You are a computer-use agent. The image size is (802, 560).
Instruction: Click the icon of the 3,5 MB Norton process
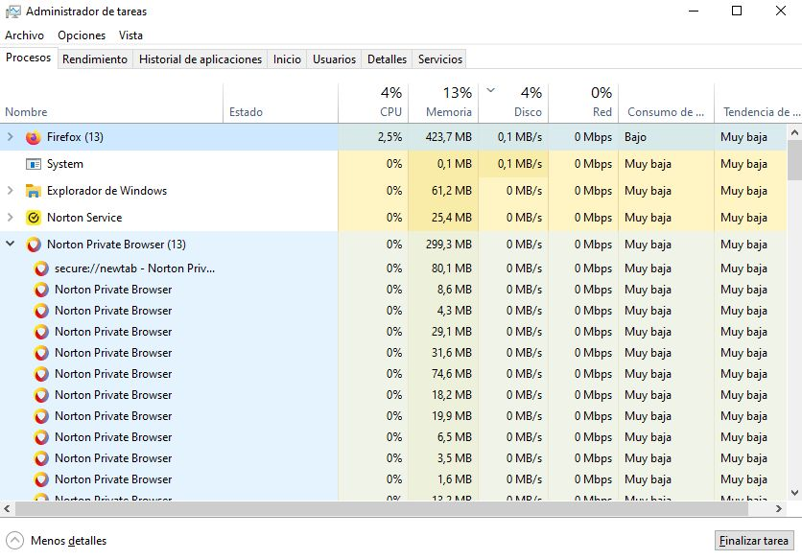(x=41, y=458)
